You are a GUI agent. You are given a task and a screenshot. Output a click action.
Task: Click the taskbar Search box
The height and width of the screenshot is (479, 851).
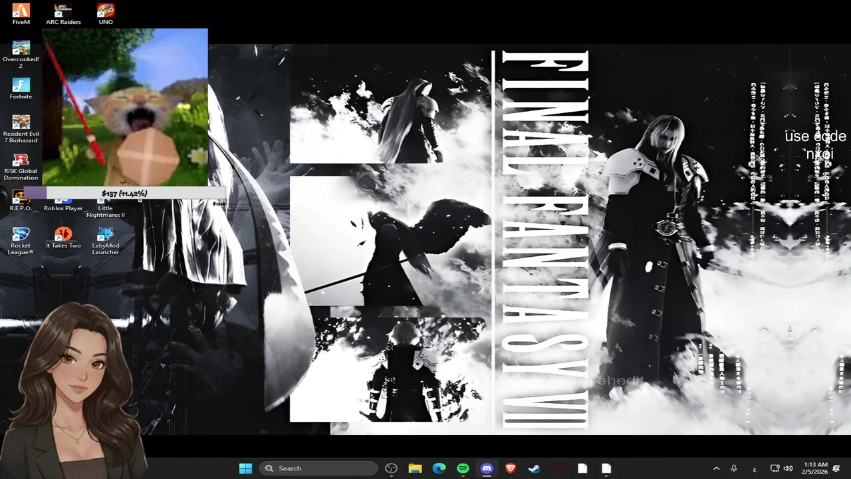coord(318,468)
